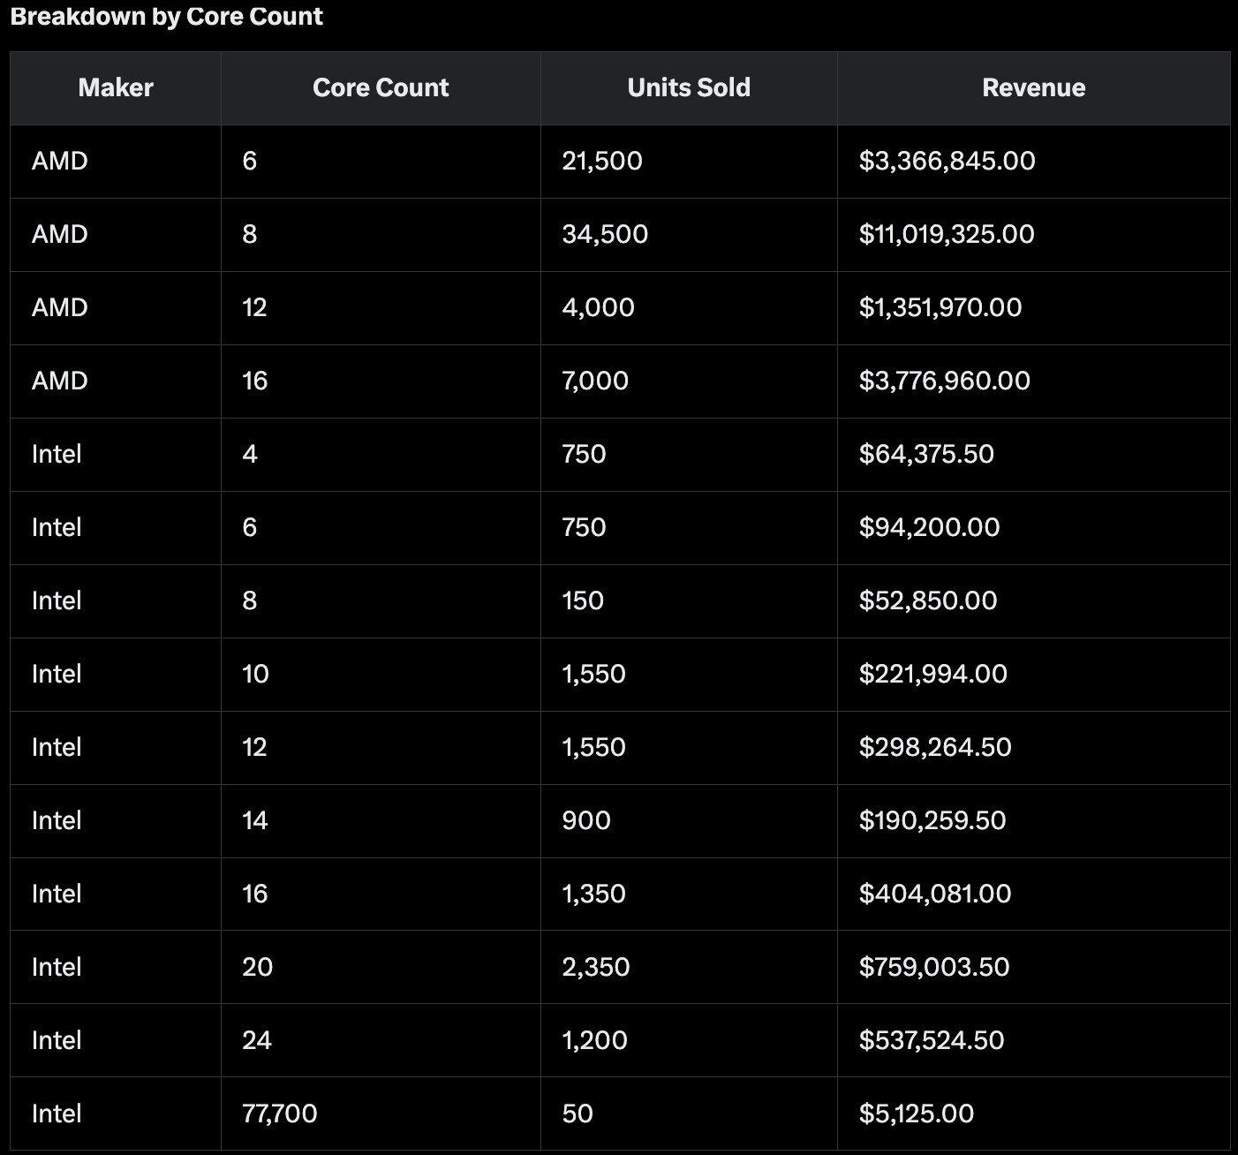Select the $3,366,845.00 revenue cell
The height and width of the screenshot is (1155, 1238).
click(947, 161)
